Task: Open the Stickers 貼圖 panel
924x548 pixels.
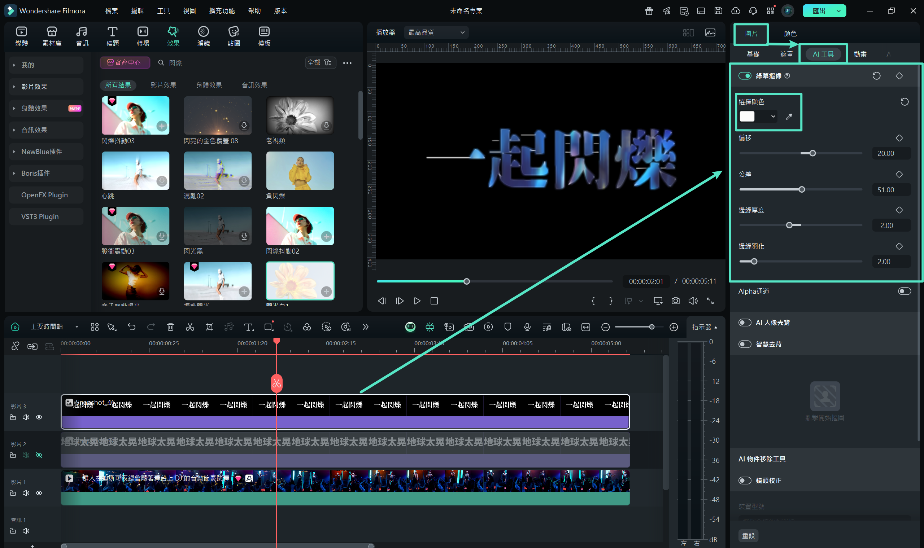Action: point(234,36)
